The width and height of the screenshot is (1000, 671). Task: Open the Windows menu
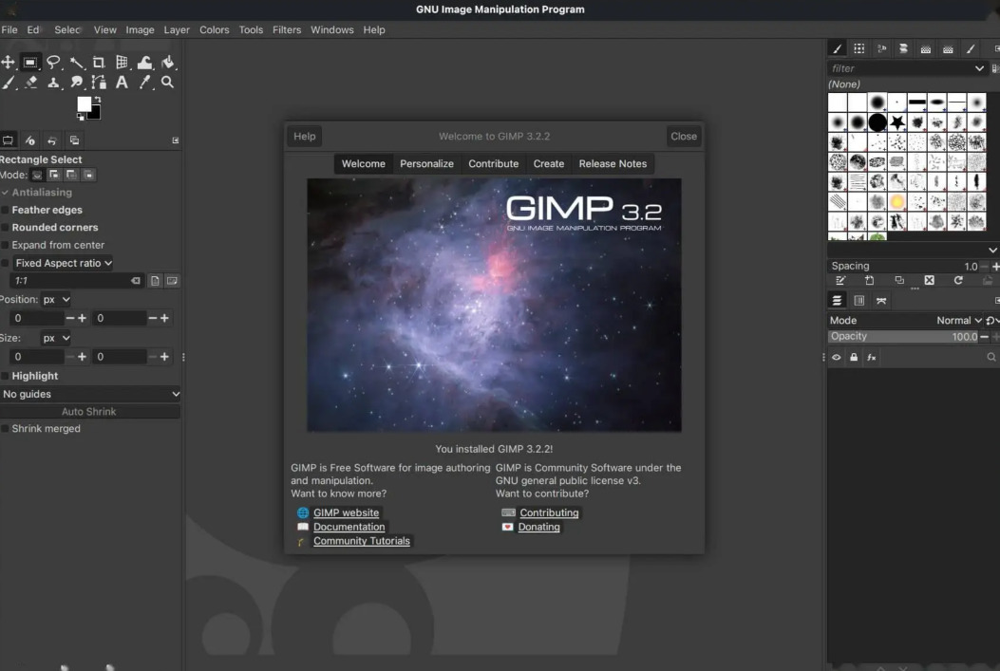(x=331, y=30)
